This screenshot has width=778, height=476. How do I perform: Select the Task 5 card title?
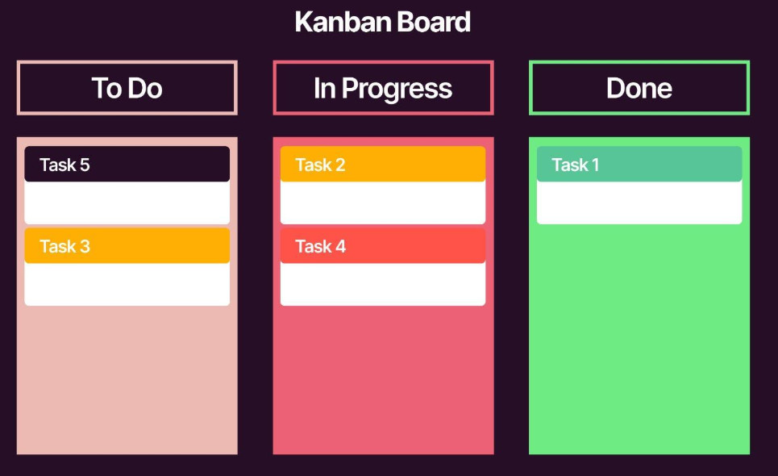[64, 165]
